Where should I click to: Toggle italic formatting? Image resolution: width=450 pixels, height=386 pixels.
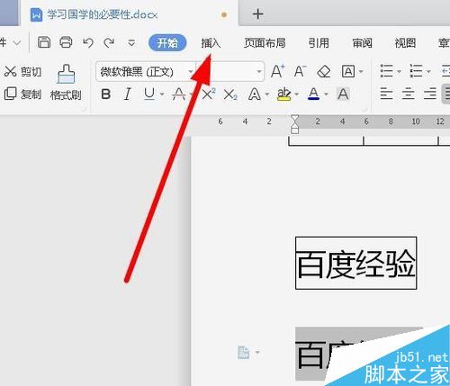pyautogui.click(x=128, y=94)
